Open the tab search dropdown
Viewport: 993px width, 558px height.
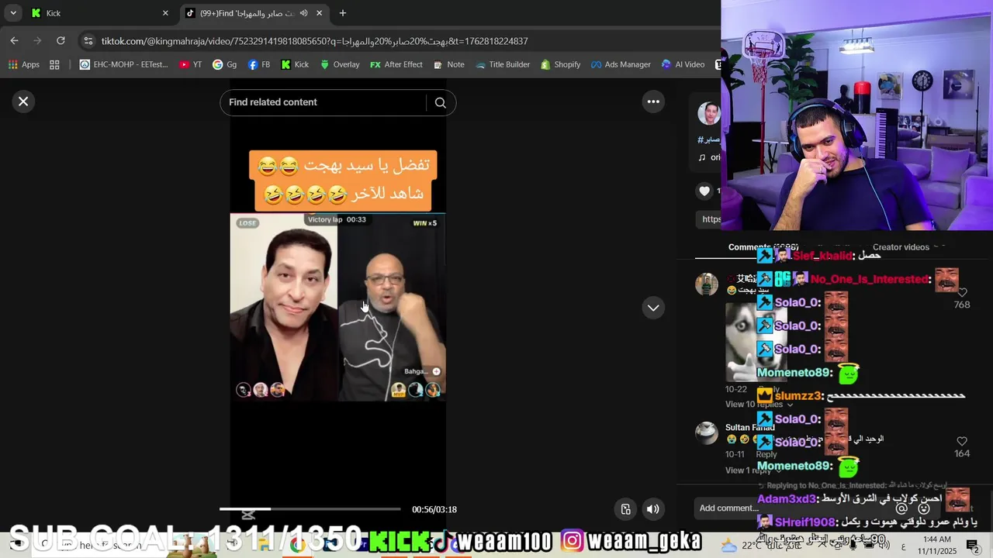[13, 13]
